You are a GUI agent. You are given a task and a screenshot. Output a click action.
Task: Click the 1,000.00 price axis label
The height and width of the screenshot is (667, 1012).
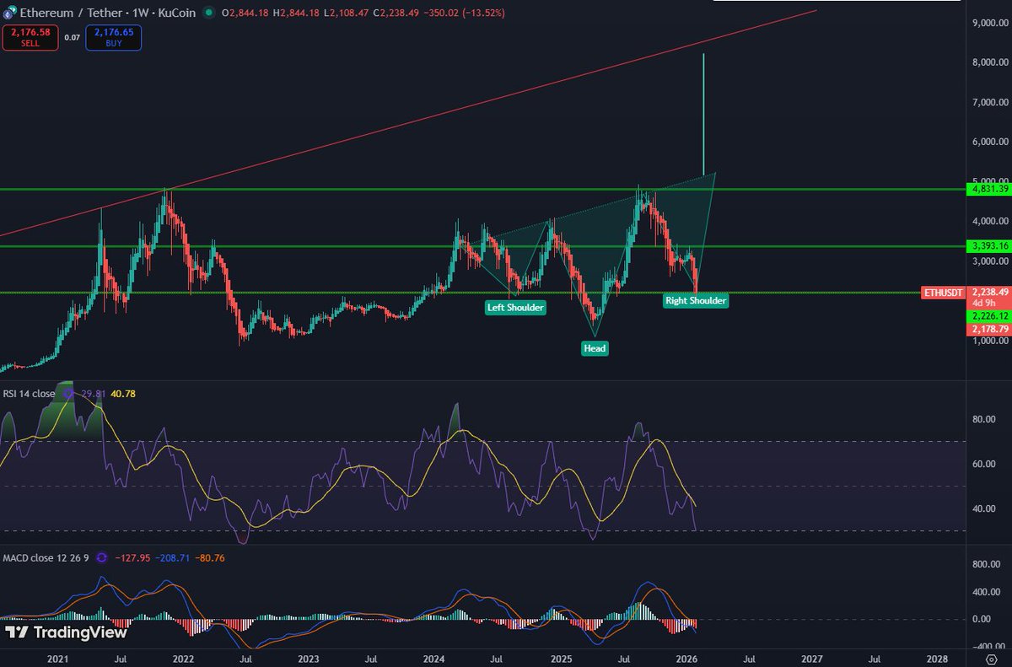tap(990, 342)
